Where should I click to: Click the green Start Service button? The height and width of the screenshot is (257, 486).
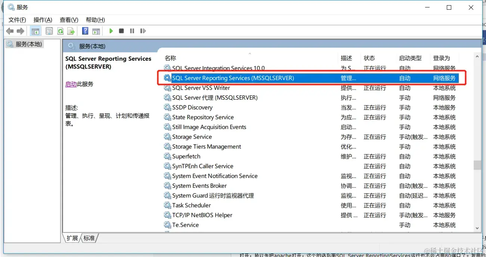(111, 31)
